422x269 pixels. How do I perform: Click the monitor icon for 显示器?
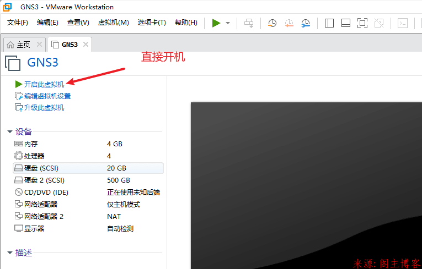click(x=19, y=228)
